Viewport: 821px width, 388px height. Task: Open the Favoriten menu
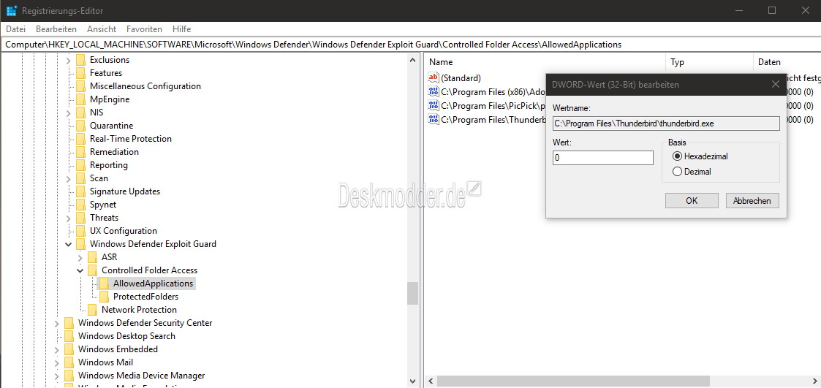[x=144, y=28]
